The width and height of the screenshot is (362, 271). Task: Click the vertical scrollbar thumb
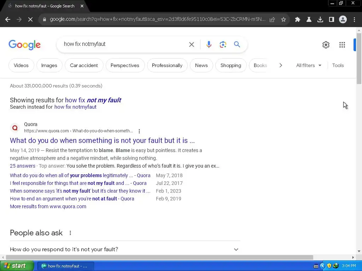point(359,59)
